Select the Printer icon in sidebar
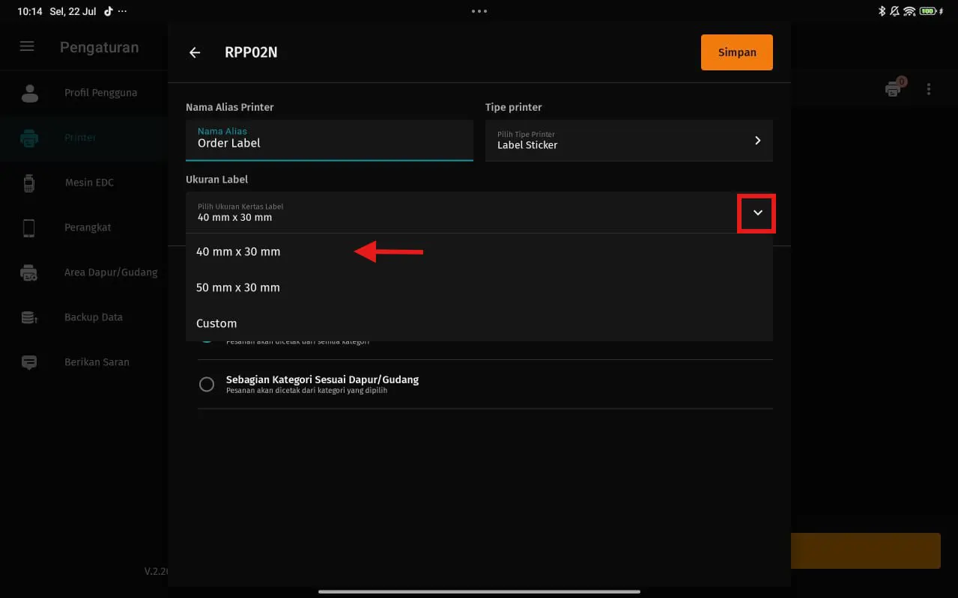The height and width of the screenshot is (598, 958). [x=29, y=138]
